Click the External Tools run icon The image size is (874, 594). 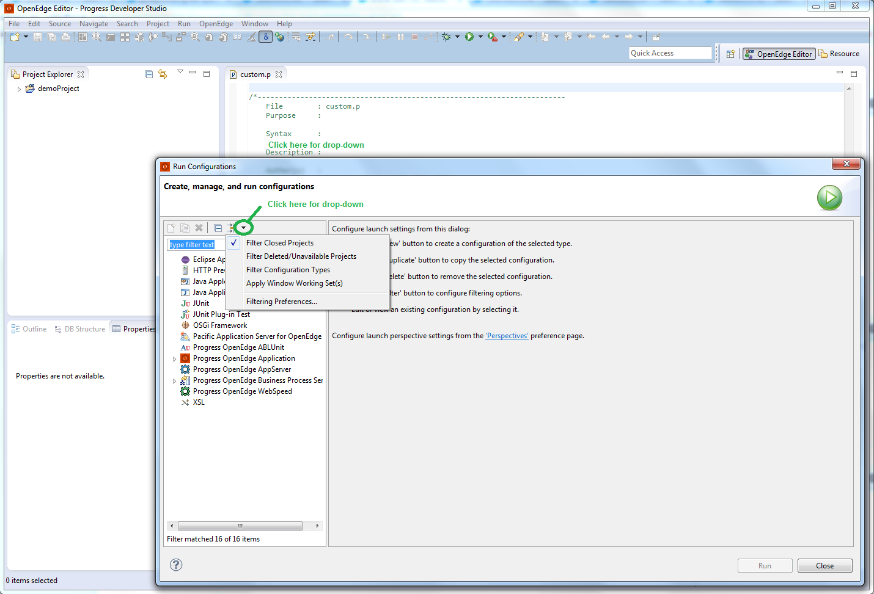click(x=492, y=37)
